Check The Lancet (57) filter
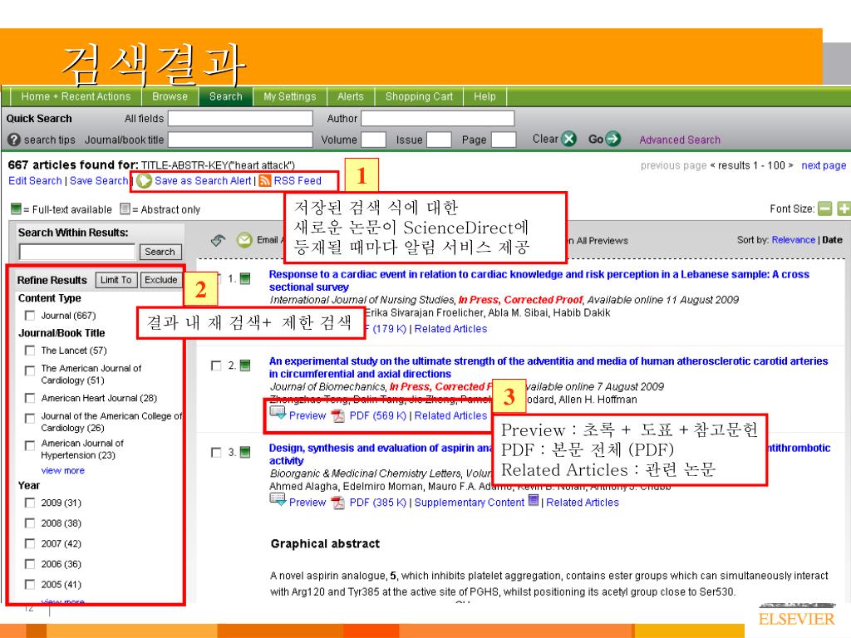 pyautogui.click(x=30, y=351)
